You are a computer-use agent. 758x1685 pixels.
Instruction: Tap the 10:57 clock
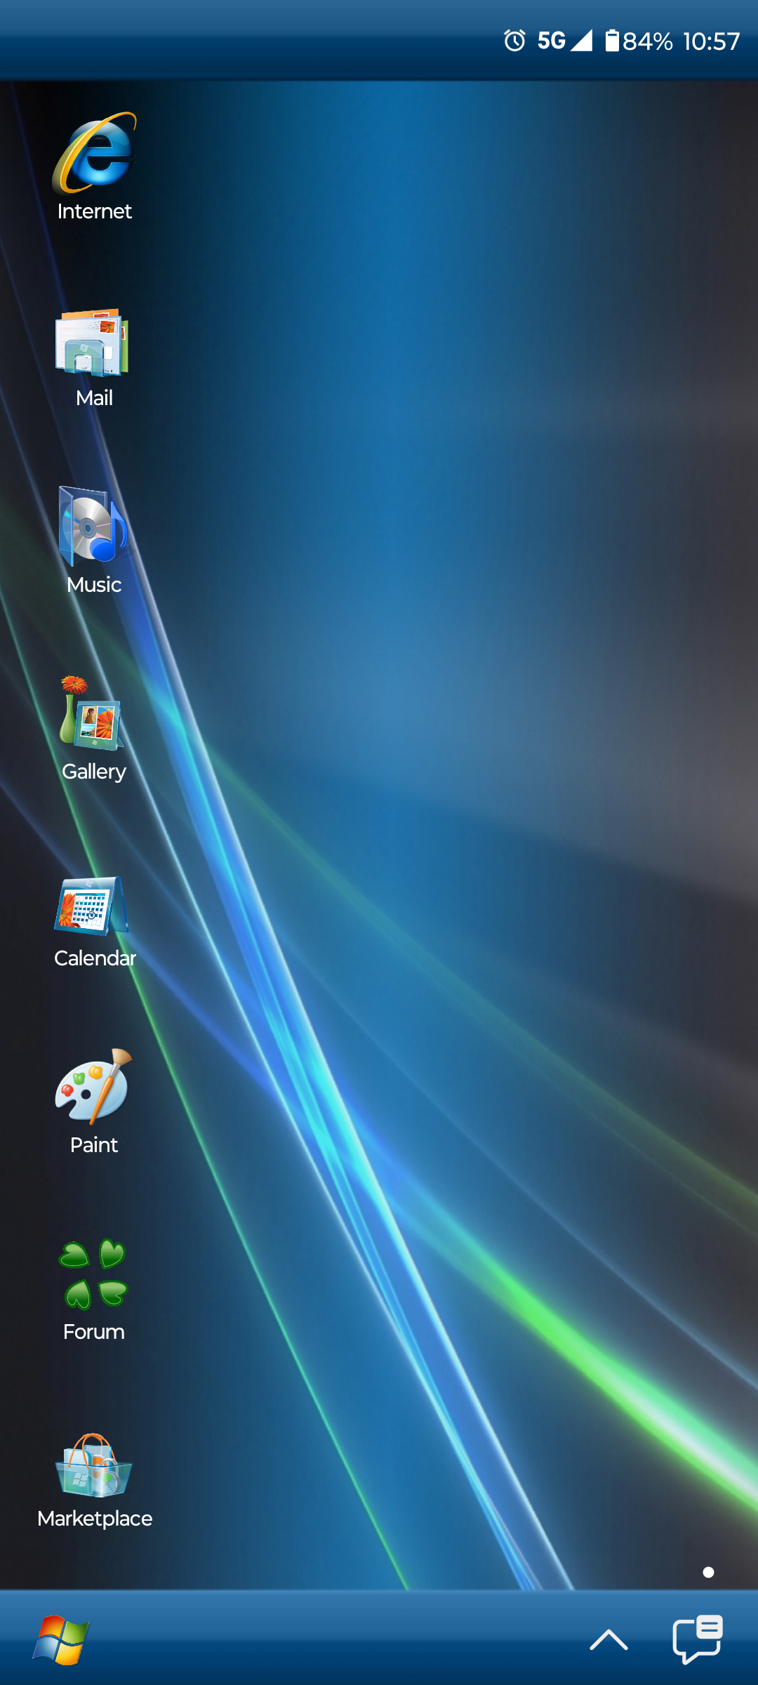[x=711, y=41]
